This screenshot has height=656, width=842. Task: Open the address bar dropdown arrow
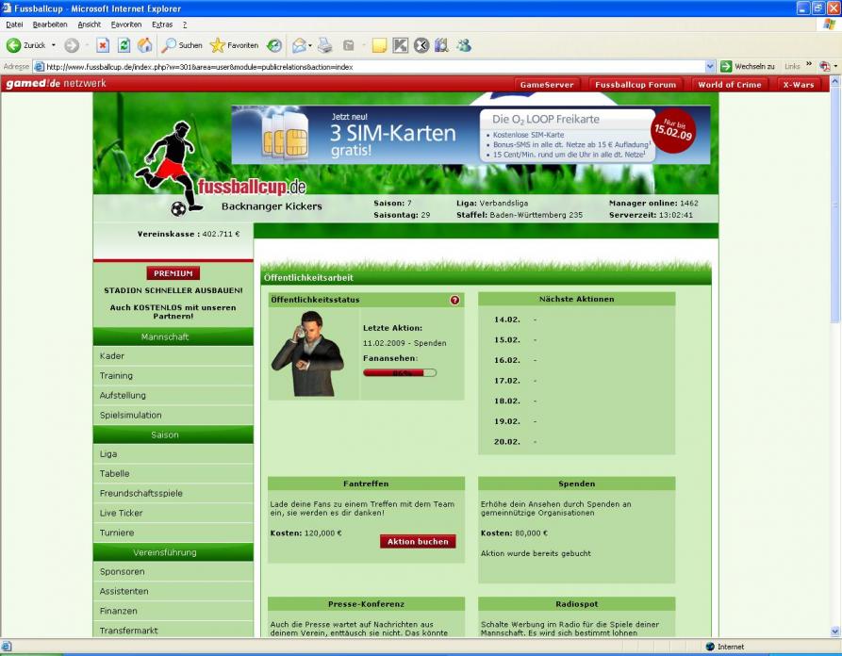click(x=710, y=67)
